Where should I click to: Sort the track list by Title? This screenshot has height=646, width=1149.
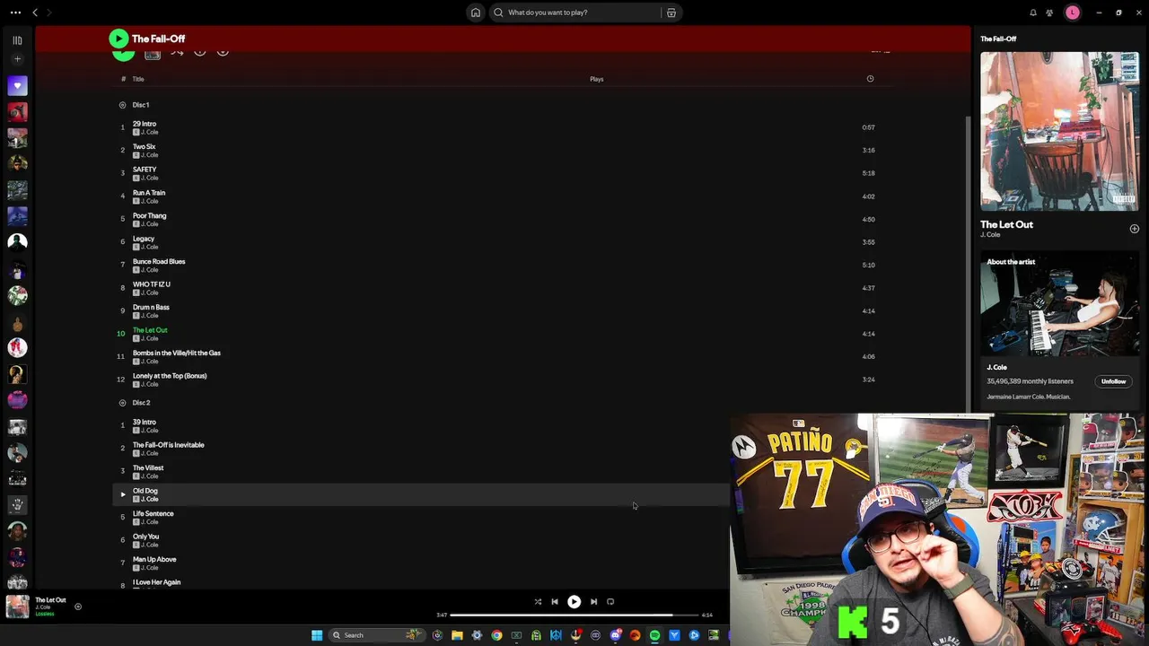coord(138,79)
